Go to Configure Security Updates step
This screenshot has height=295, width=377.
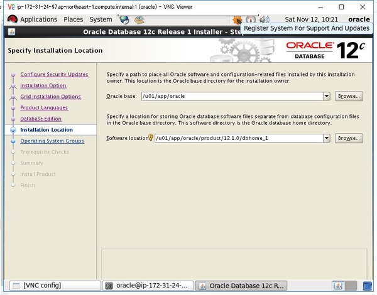[x=54, y=75]
